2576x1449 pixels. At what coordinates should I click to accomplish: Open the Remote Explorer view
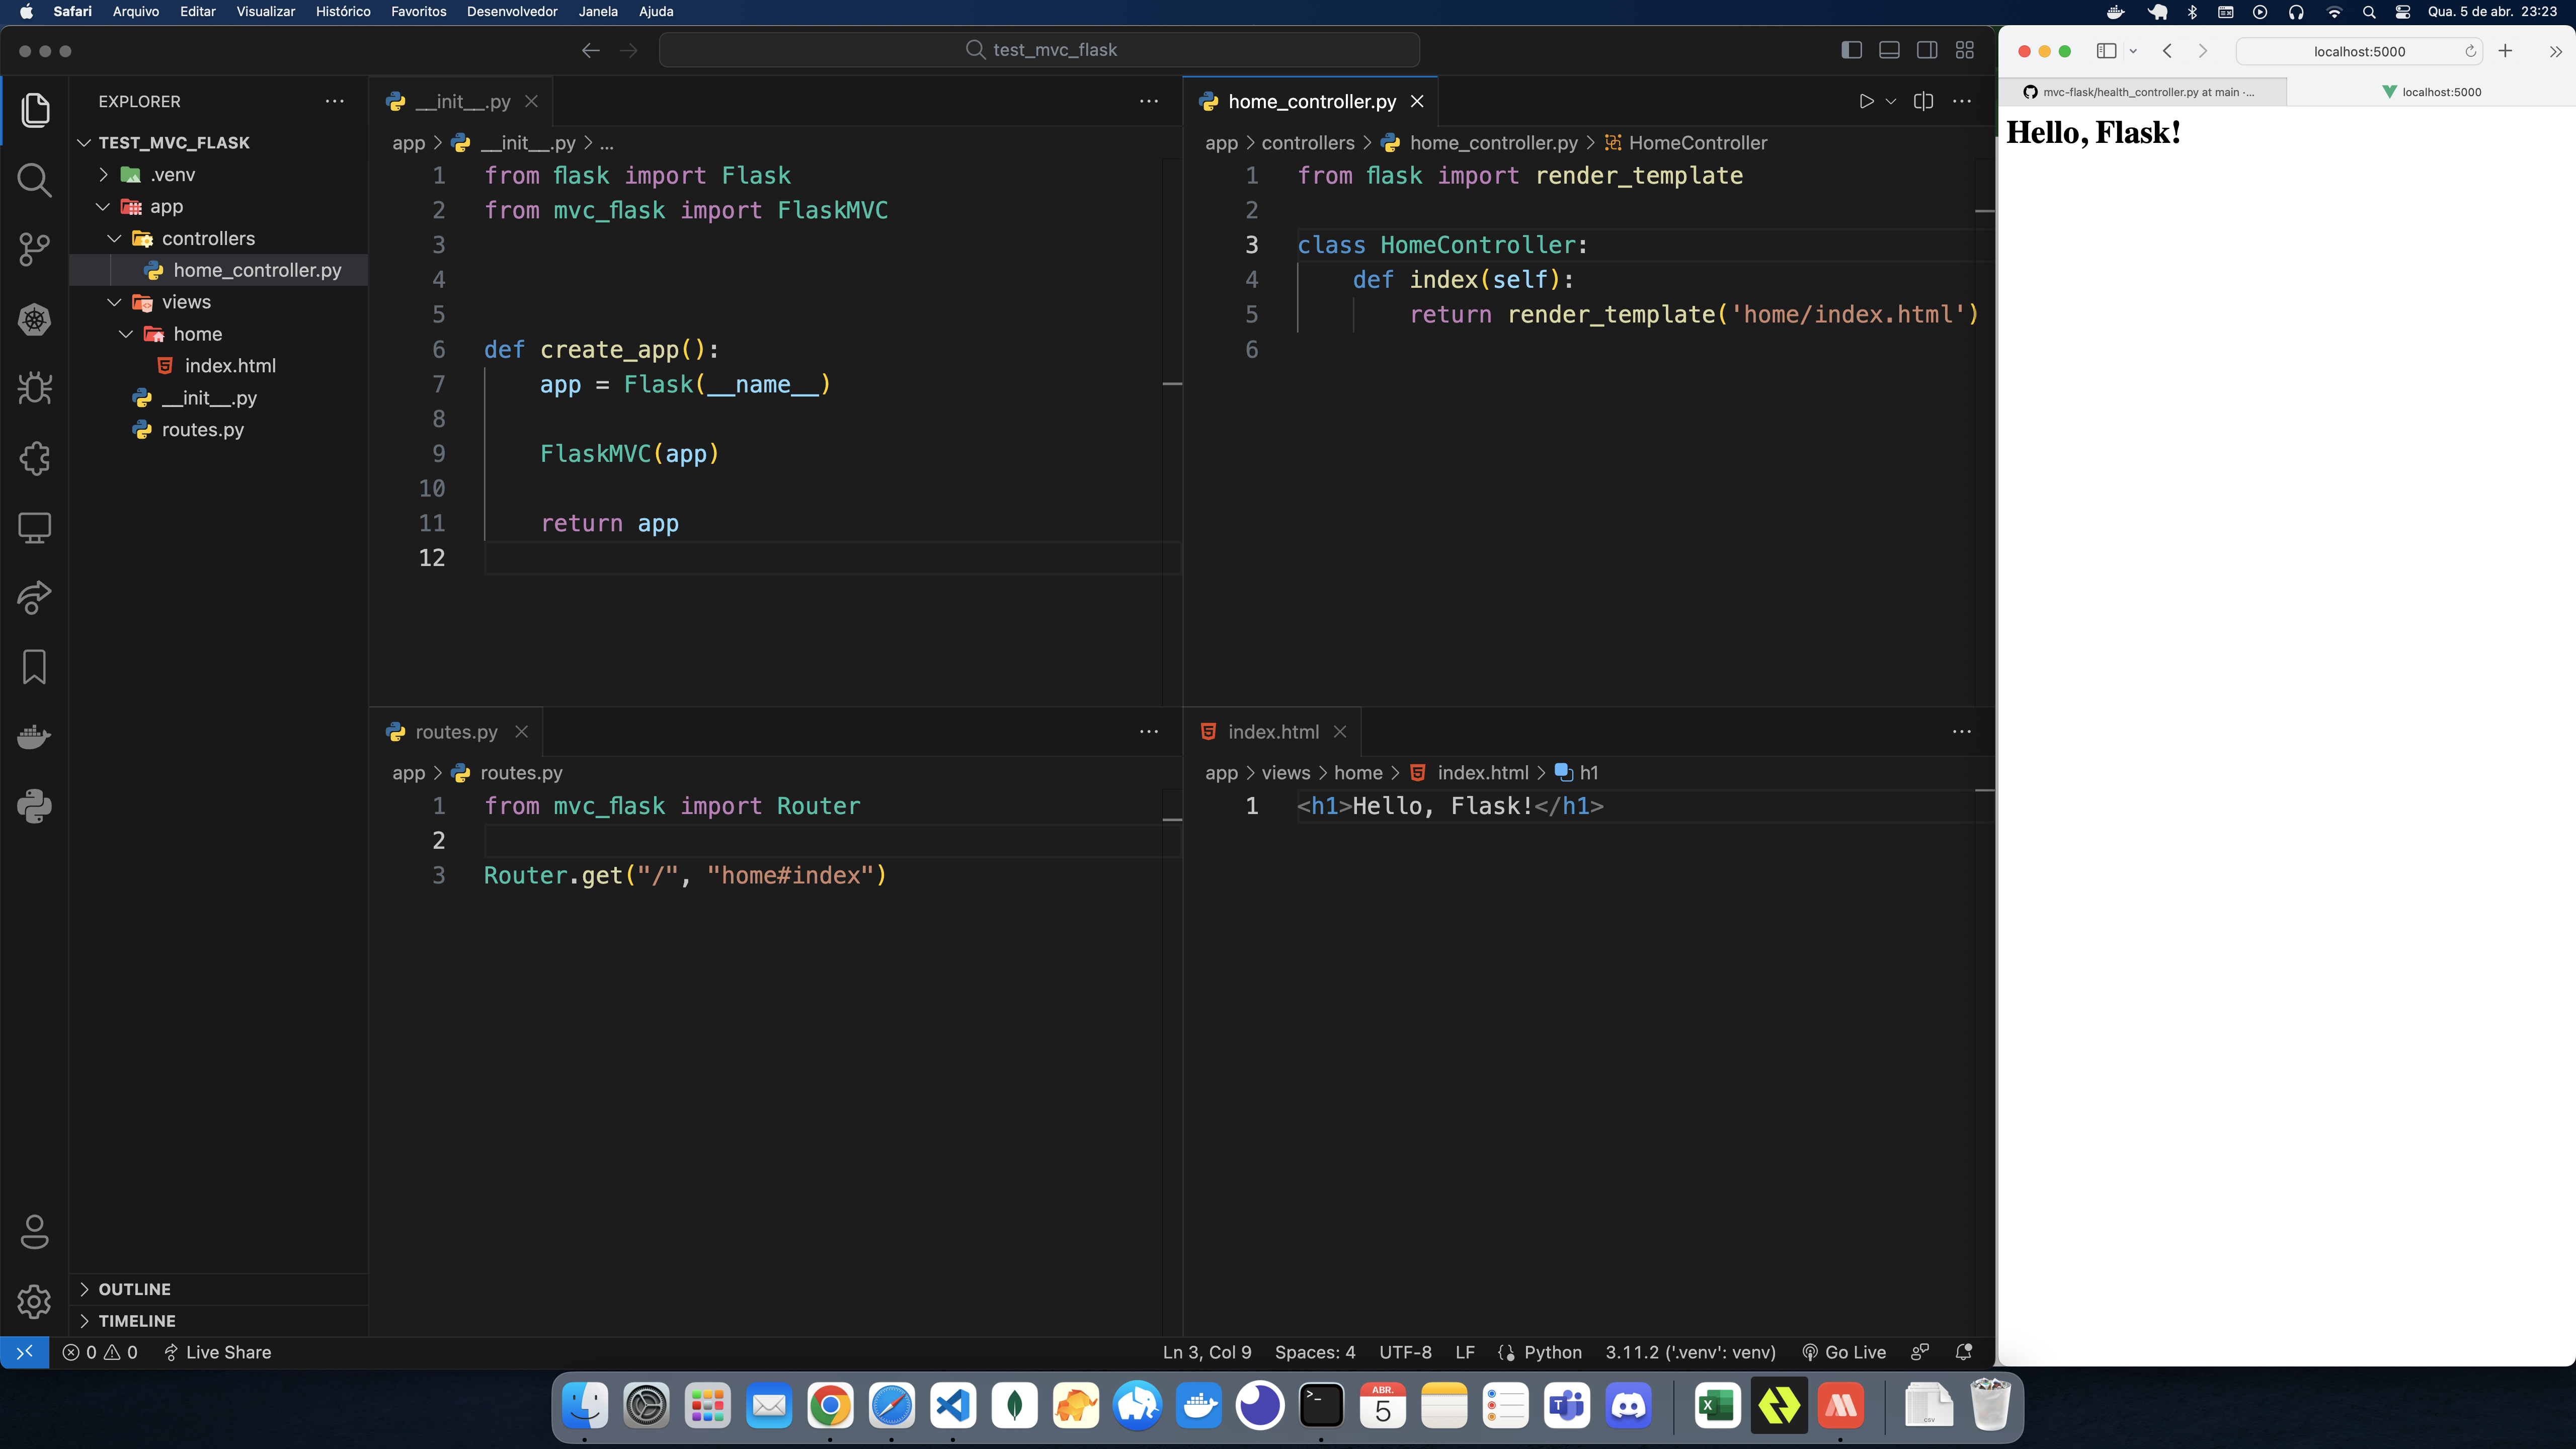pos(34,528)
